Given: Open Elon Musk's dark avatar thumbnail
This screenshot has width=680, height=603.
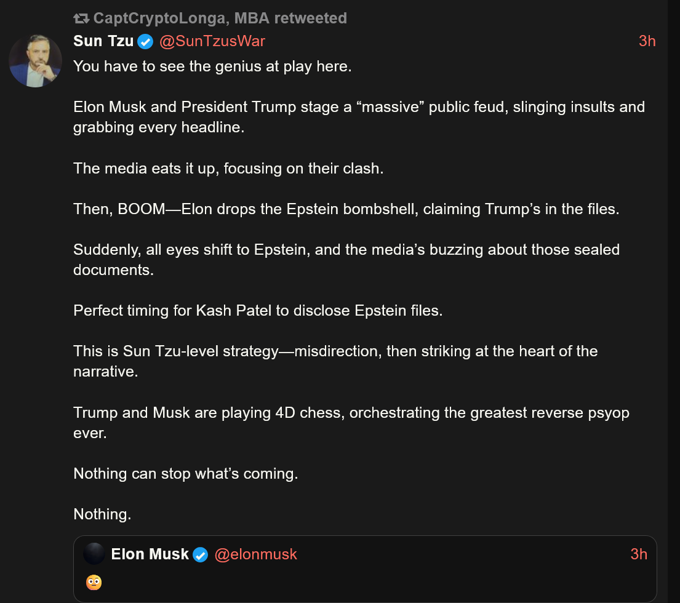Looking at the screenshot, I should coord(94,554).
